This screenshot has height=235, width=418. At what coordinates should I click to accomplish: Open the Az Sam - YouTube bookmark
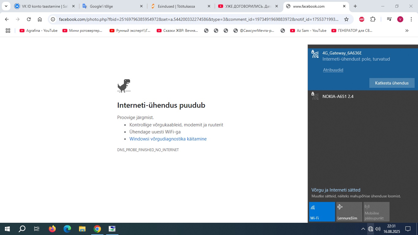(x=308, y=31)
